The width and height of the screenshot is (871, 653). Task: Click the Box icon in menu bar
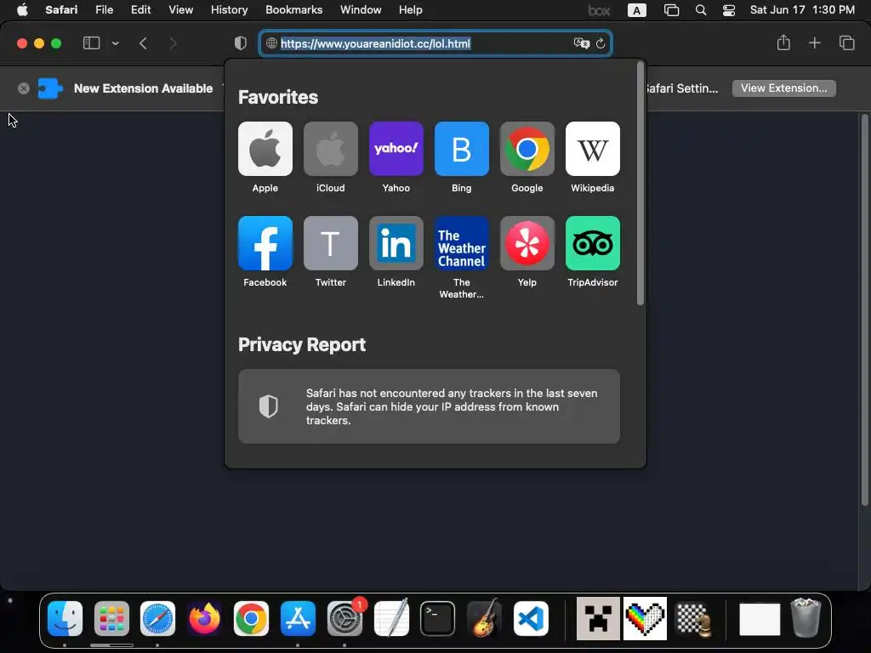coord(600,10)
